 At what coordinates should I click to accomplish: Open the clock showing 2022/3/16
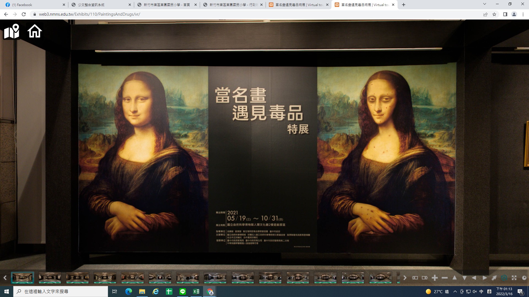click(504, 291)
